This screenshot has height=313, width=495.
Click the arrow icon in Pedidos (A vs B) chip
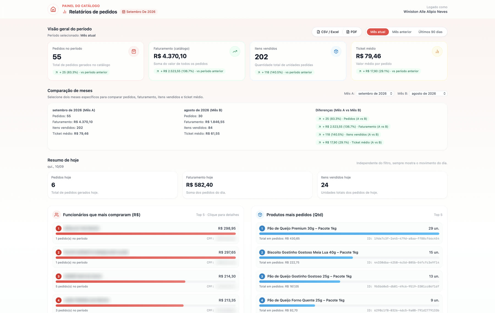point(320,119)
